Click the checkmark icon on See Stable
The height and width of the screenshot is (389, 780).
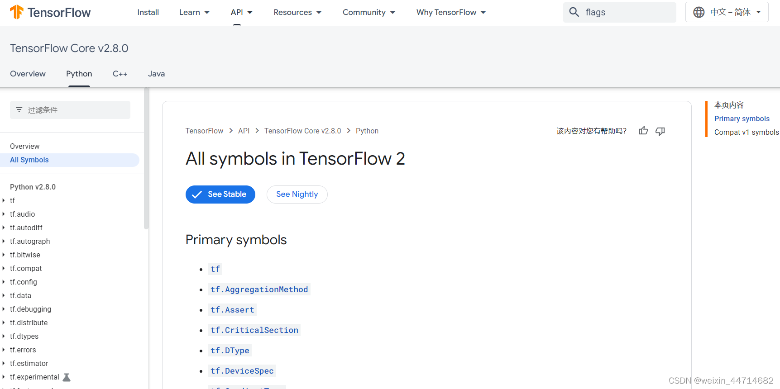pos(197,194)
